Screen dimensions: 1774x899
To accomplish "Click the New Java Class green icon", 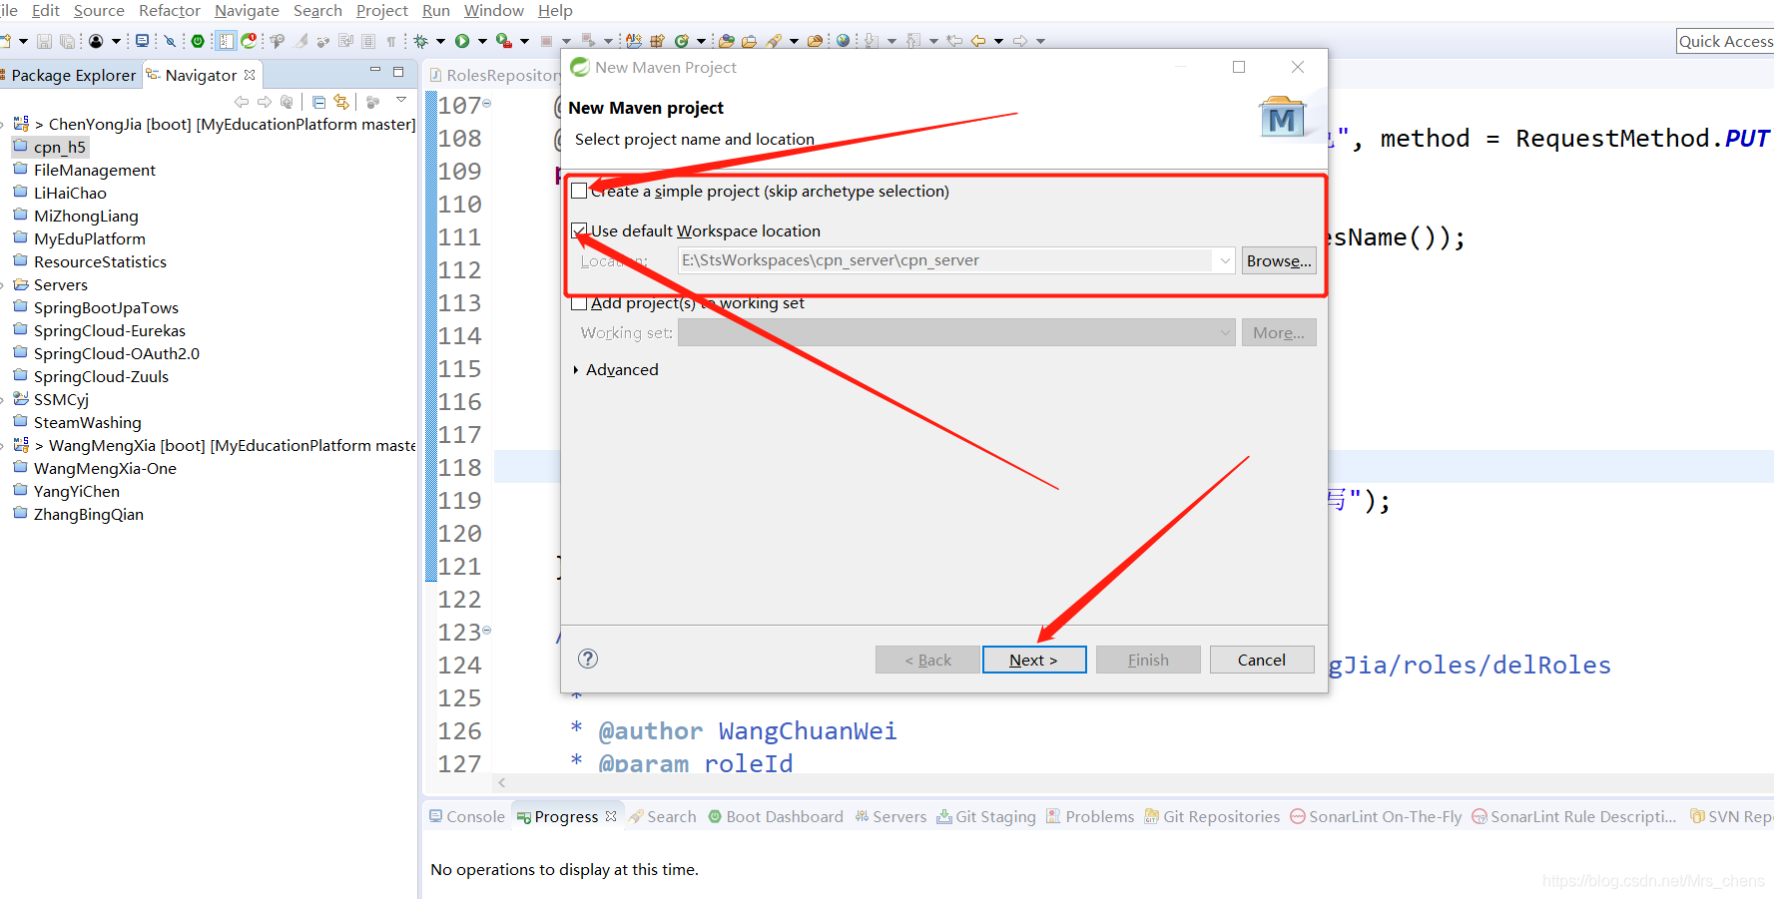I will [681, 41].
